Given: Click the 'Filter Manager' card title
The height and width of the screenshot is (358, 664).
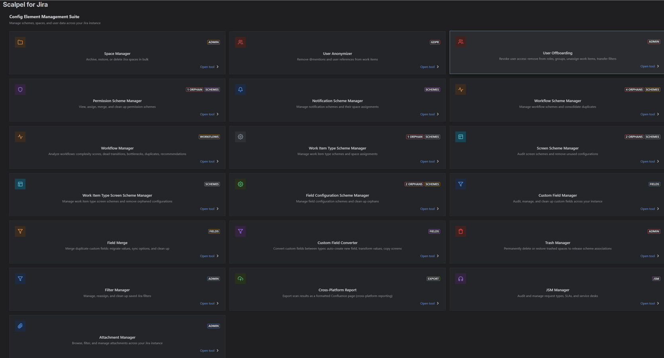Looking at the screenshot, I should (x=117, y=290).
